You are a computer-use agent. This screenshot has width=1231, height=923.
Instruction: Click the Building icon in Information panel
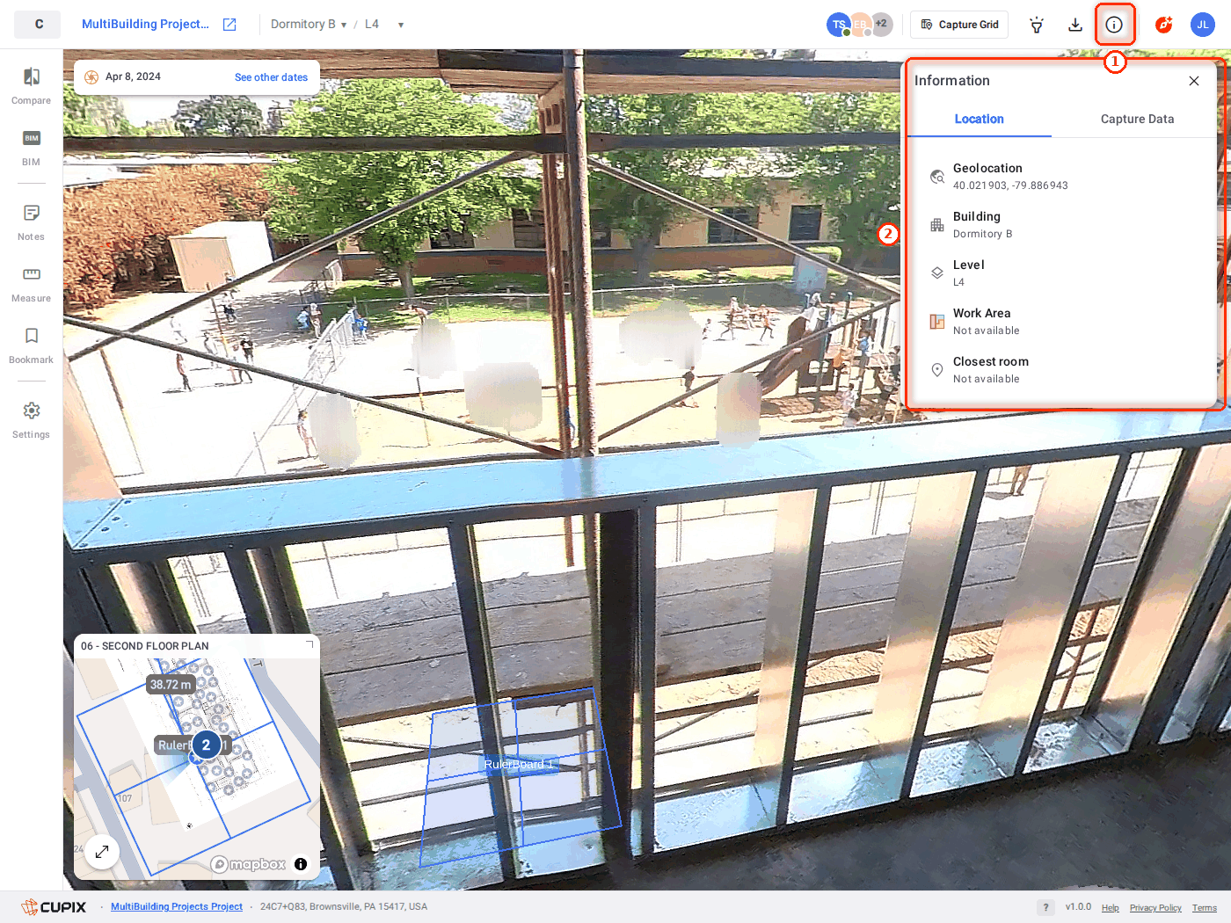[937, 225]
